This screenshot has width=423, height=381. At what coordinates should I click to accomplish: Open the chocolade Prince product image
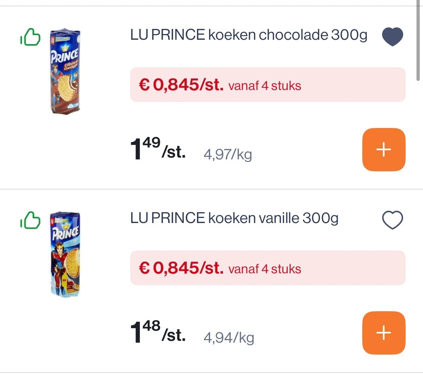pyautogui.click(x=65, y=72)
